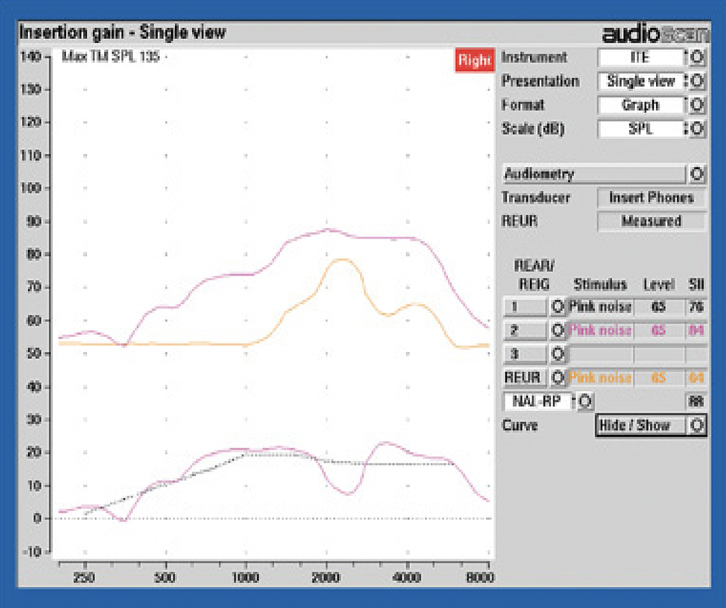Click the selector icon beside Single view

697,82
